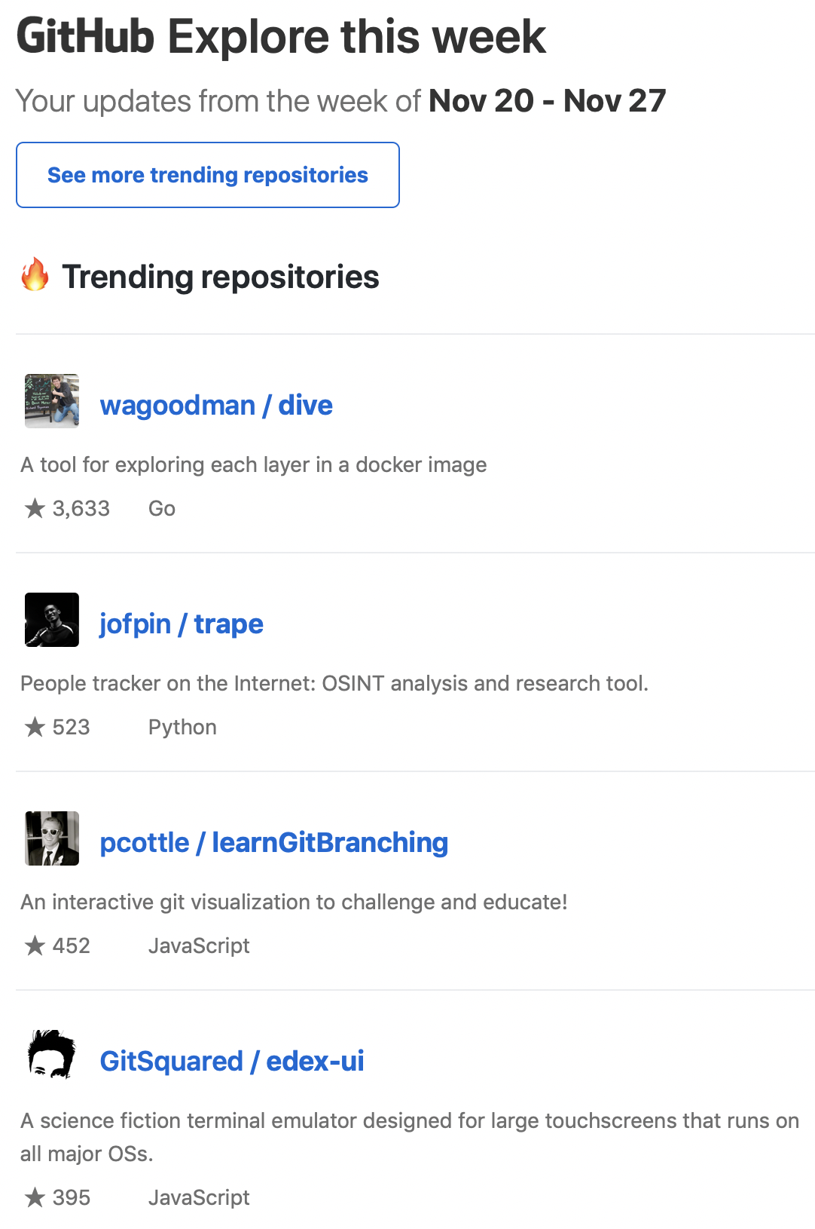
Task: Click the star icon for learnGitBranching
Action: coord(35,946)
